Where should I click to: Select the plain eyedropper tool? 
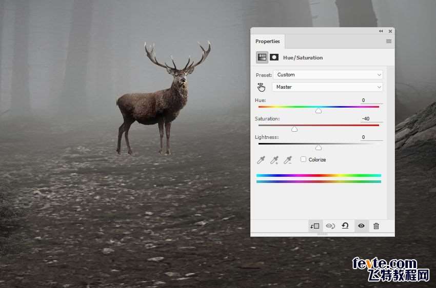pyautogui.click(x=261, y=160)
